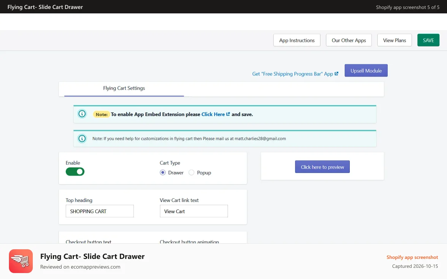
Task: Click the 'Top heading' label
Action: [x=79, y=200]
